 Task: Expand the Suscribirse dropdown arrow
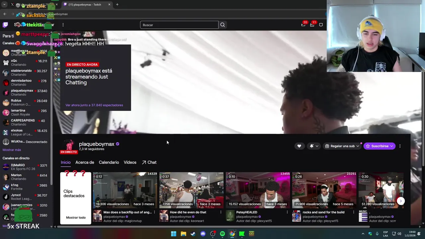391,146
